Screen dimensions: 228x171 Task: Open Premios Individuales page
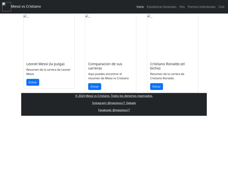pyautogui.click(x=201, y=7)
